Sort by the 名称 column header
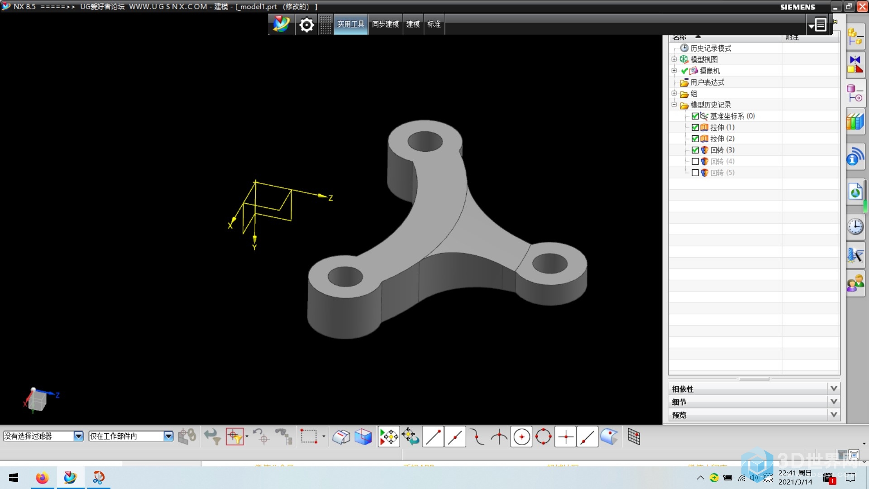Image resolution: width=869 pixels, height=489 pixels. pos(726,38)
